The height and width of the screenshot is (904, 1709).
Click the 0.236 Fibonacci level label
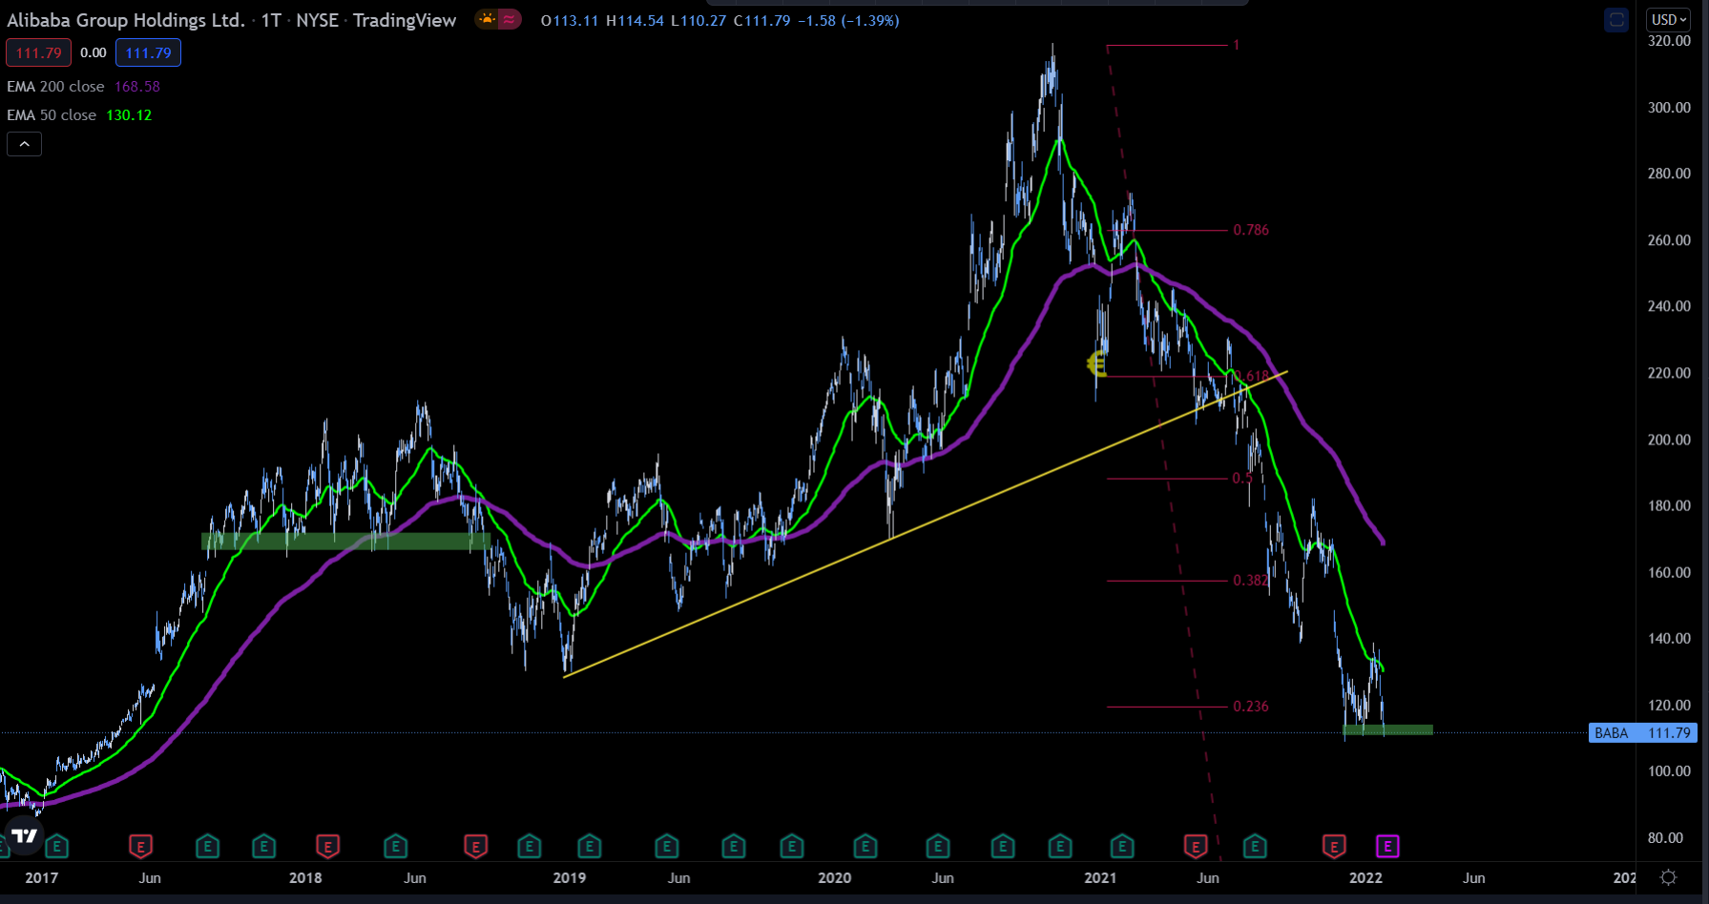(x=1251, y=706)
